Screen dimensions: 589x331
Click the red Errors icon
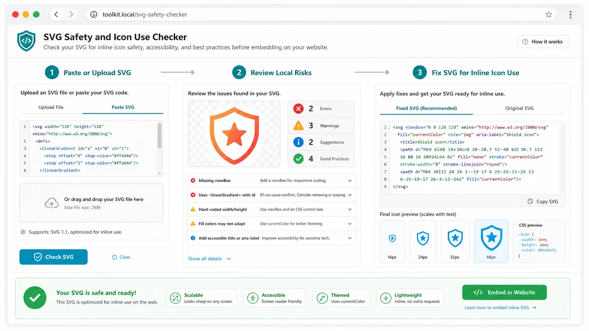pos(298,109)
